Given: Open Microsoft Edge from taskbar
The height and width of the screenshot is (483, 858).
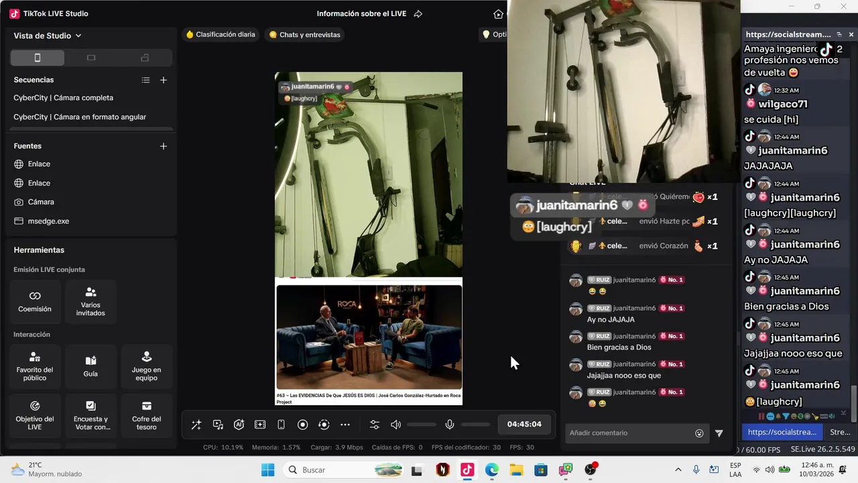Looking at the screenshot, I should pyautogui.click(x=492, y=470).
